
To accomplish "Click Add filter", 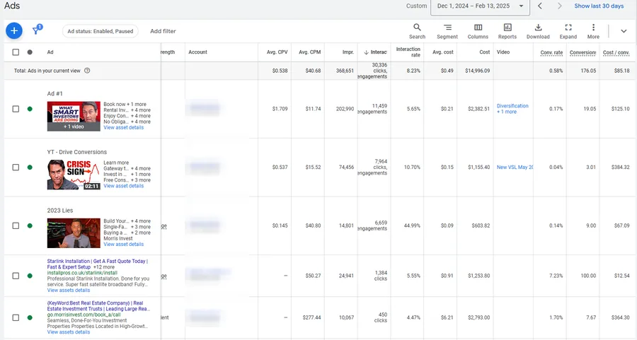I will (163, 31).
